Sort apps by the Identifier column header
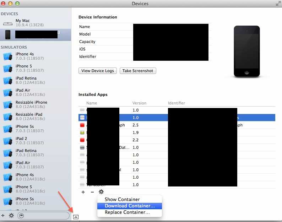 [177, 103]
